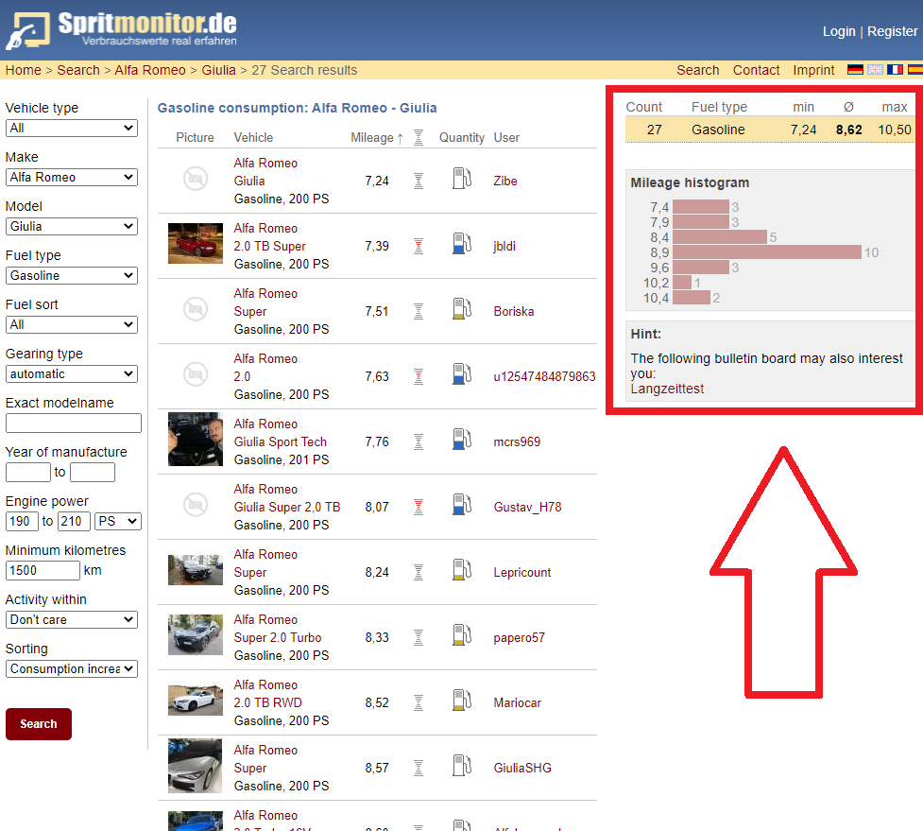Open fuel pump icon for user papero57
Screen dimensions: 923x831
(461, 635)
